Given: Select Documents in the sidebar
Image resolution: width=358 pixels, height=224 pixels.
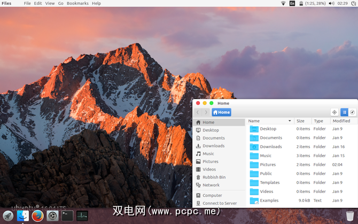Looking at the screenshot, I should 219,138.
